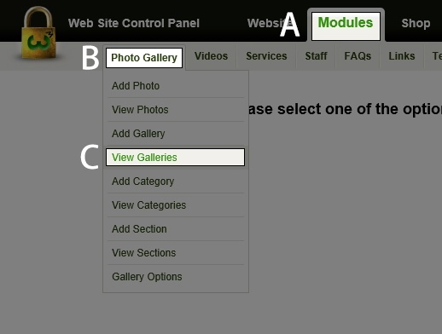Select the highlighted View Galleries entry
The width and height of the screenshot is (442, 334).
(x=175, y=157)
